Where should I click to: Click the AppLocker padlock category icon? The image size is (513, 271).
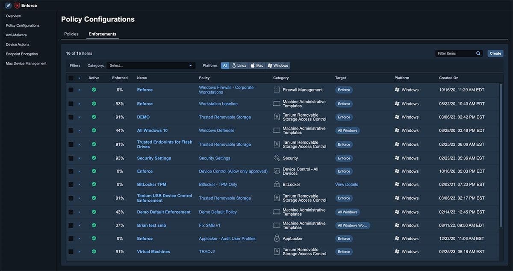277,239
